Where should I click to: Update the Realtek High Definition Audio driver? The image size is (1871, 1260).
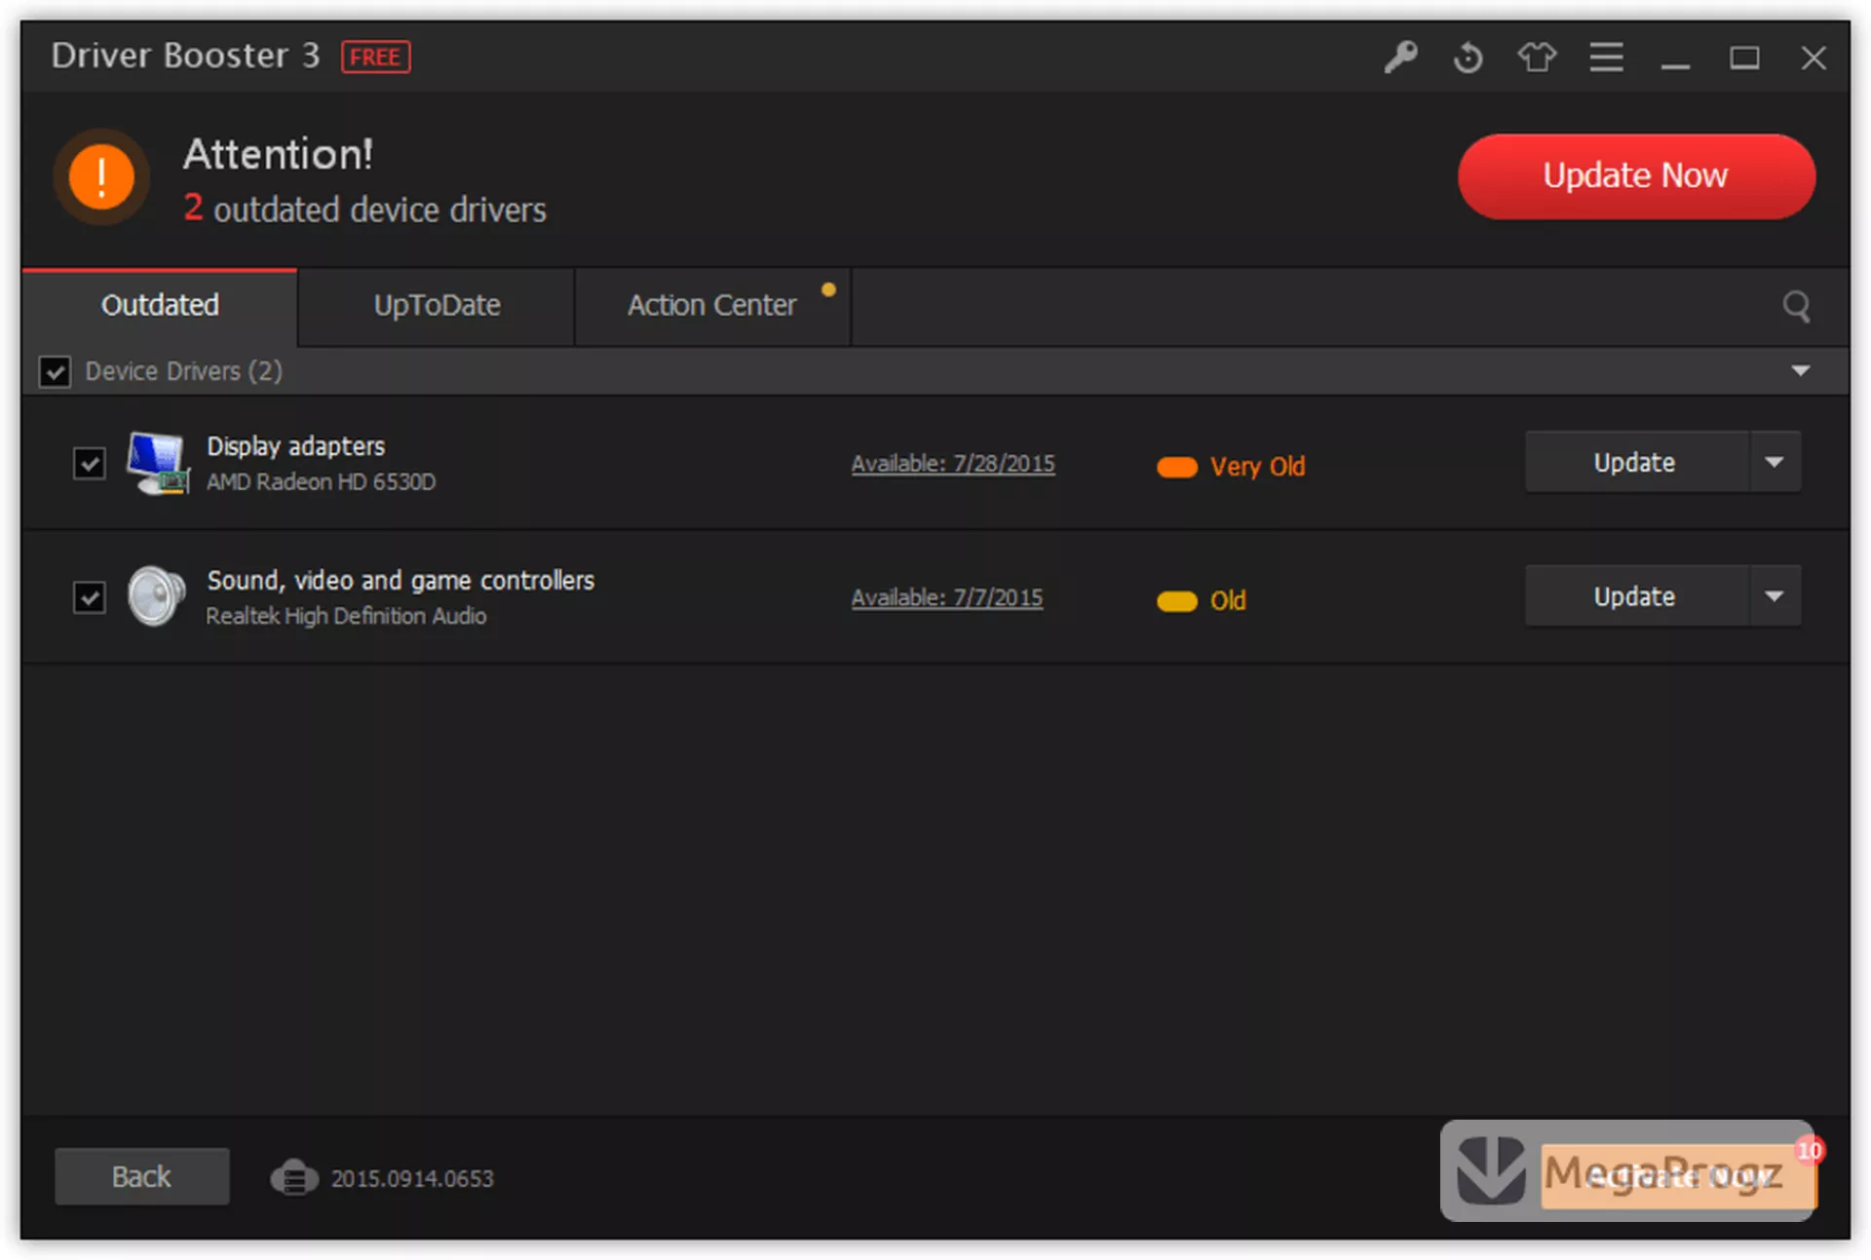pyautogui.click(x=1637, y=595)
